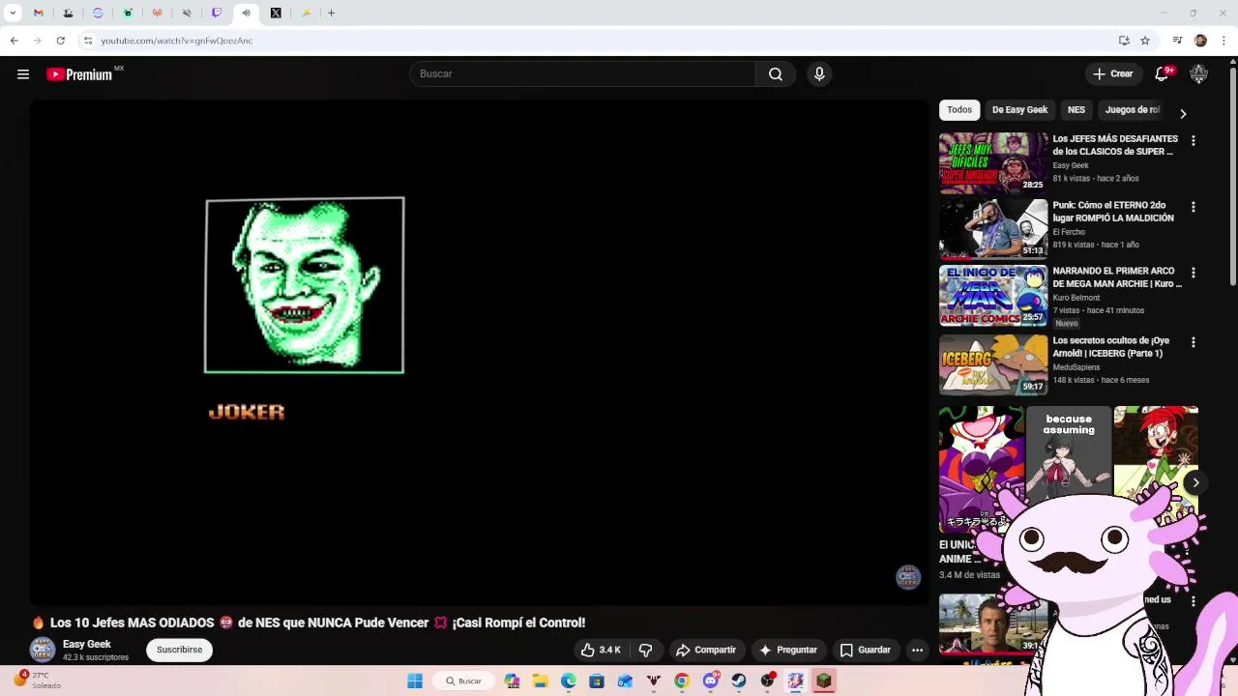The height and width of the screenshot is (696, 1238).
Task: Click the Buscar search field on YouTube
Action: [x=582, y=73]
